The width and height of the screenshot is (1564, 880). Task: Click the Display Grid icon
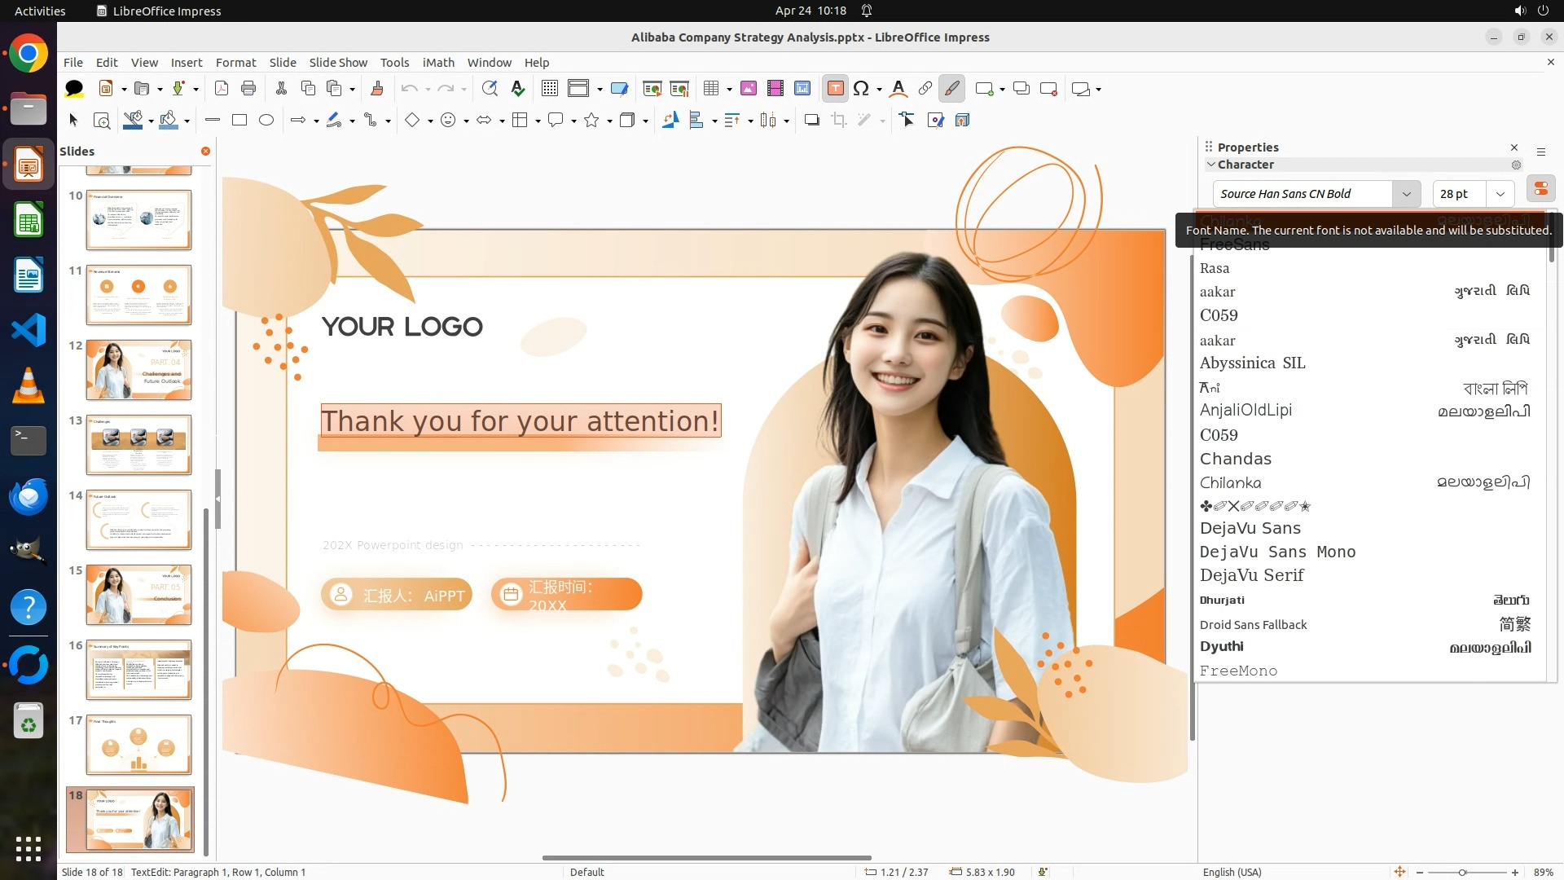[550, 89]
